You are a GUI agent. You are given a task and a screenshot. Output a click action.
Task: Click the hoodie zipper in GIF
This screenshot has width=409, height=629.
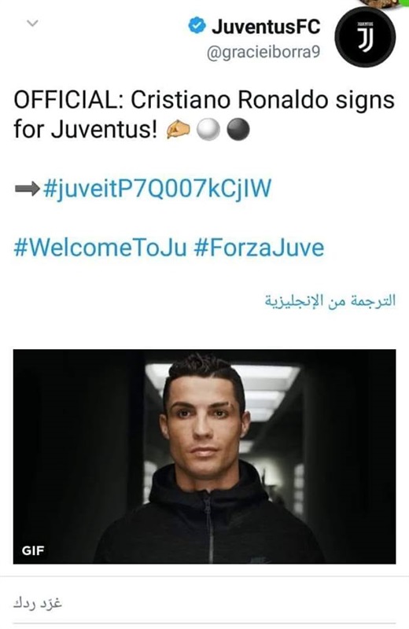[208, 528]
